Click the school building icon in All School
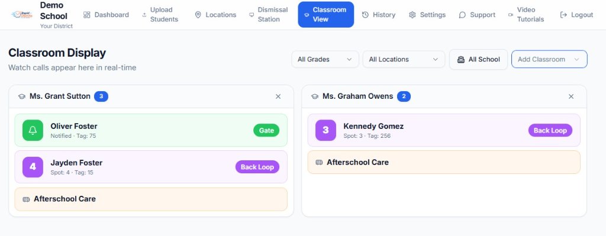The image size is (606, 236). [x=460, y=60]
